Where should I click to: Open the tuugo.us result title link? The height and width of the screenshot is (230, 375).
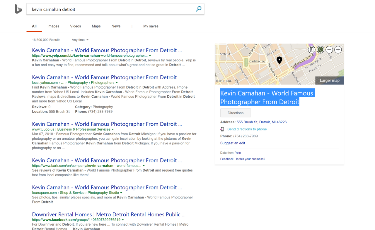pos(107,124)
